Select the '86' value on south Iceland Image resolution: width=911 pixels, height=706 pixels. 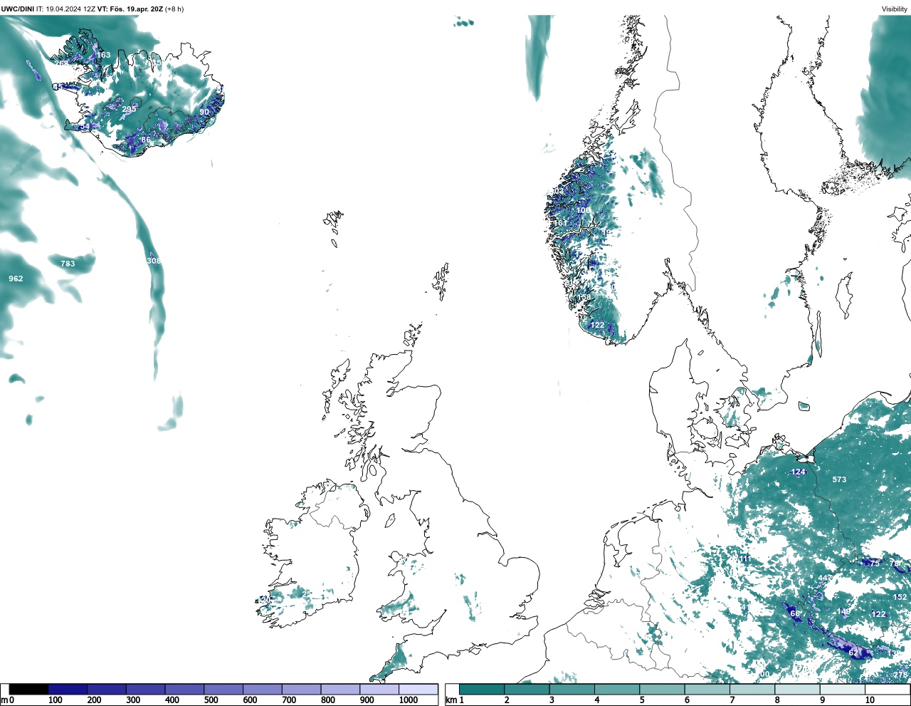[146, 140]
